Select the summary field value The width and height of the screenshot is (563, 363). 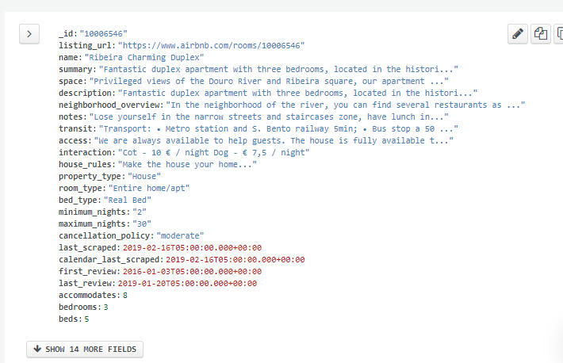(278, 69)
